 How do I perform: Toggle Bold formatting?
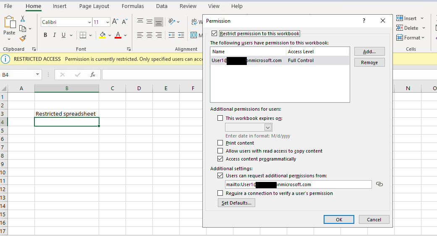45,35
